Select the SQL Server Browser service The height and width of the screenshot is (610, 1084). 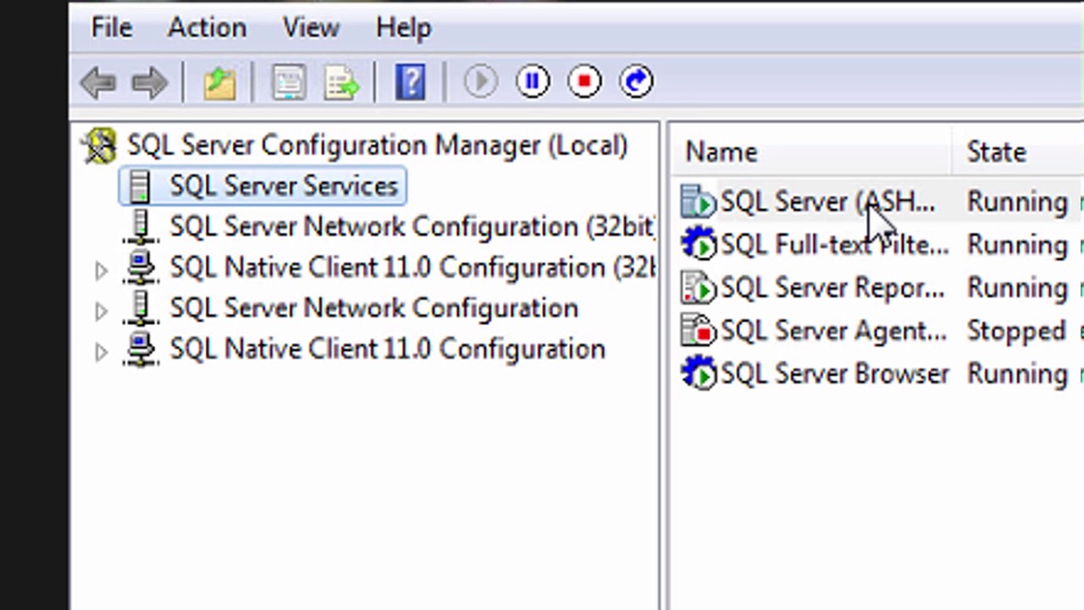pos(834,374)
